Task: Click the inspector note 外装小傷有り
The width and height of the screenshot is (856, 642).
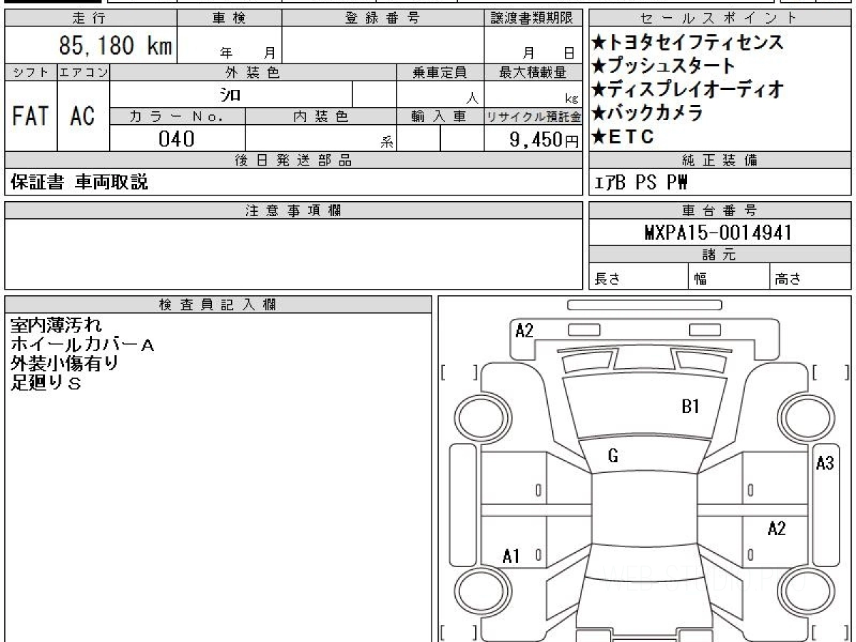Action: coord(64,364)
